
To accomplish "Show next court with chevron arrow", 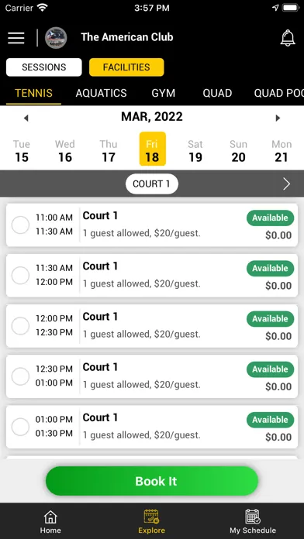I will click(286, 184).
